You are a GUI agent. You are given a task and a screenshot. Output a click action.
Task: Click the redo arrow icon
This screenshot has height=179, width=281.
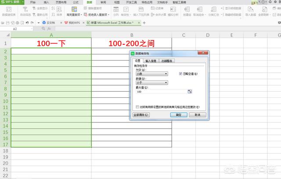click(32, 23)
